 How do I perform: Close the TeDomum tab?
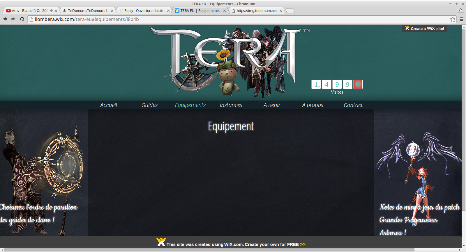click(x=112, y=11)
